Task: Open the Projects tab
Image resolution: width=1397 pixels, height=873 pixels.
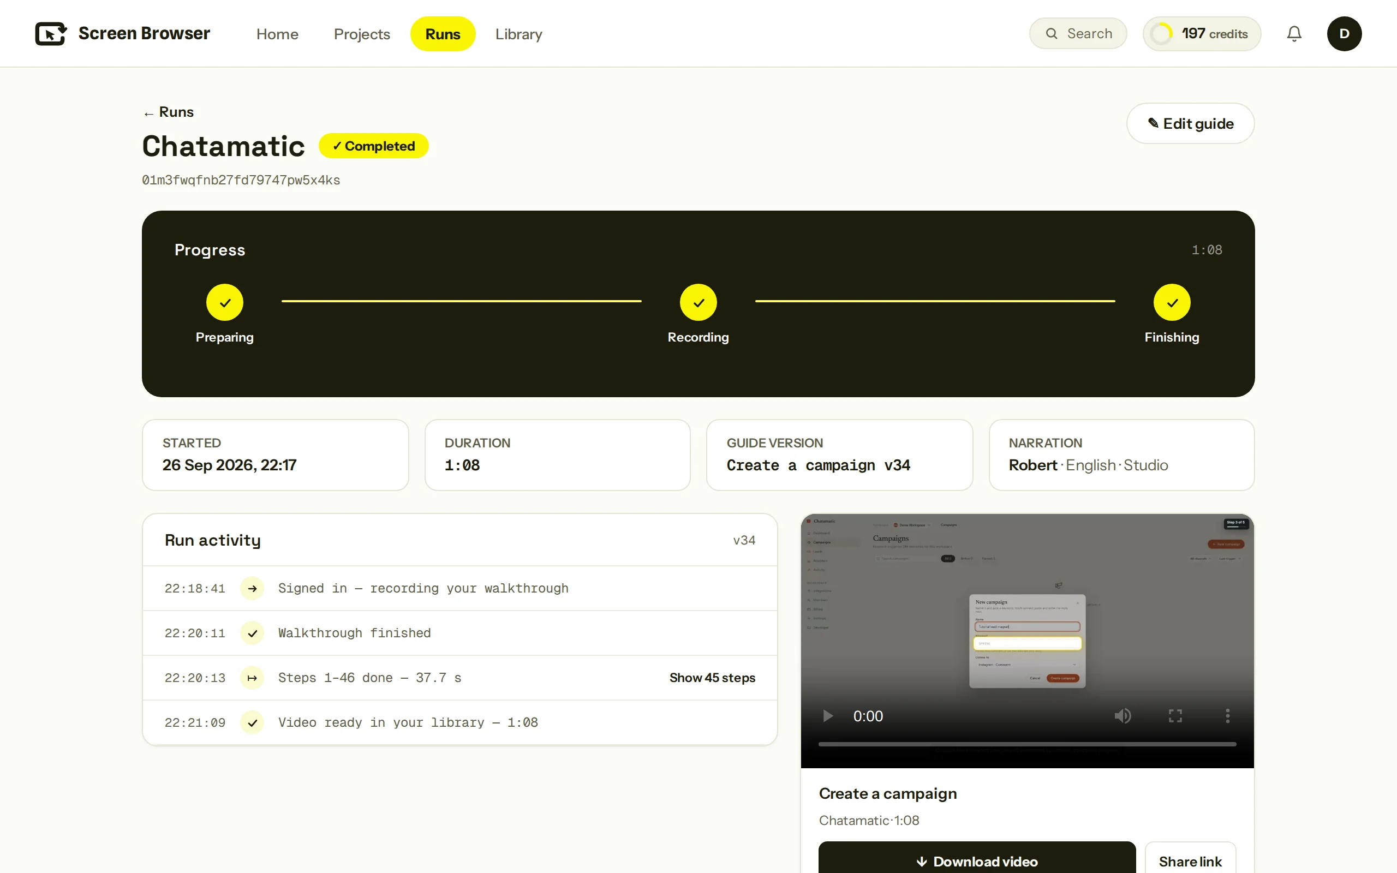Action: tap(361, 34)
